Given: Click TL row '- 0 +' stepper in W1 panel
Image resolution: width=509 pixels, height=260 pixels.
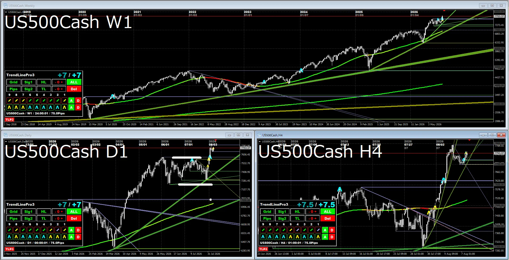Looking at the screenshot, I should point(59,89).
